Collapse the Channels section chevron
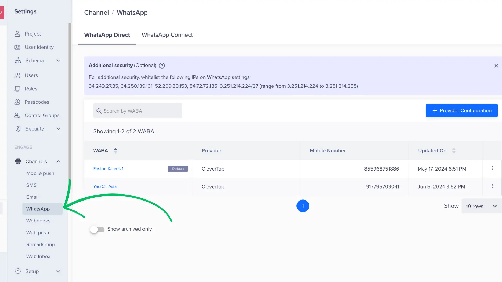Viewport: 502px width, 282px height. [x=58, y=161]
